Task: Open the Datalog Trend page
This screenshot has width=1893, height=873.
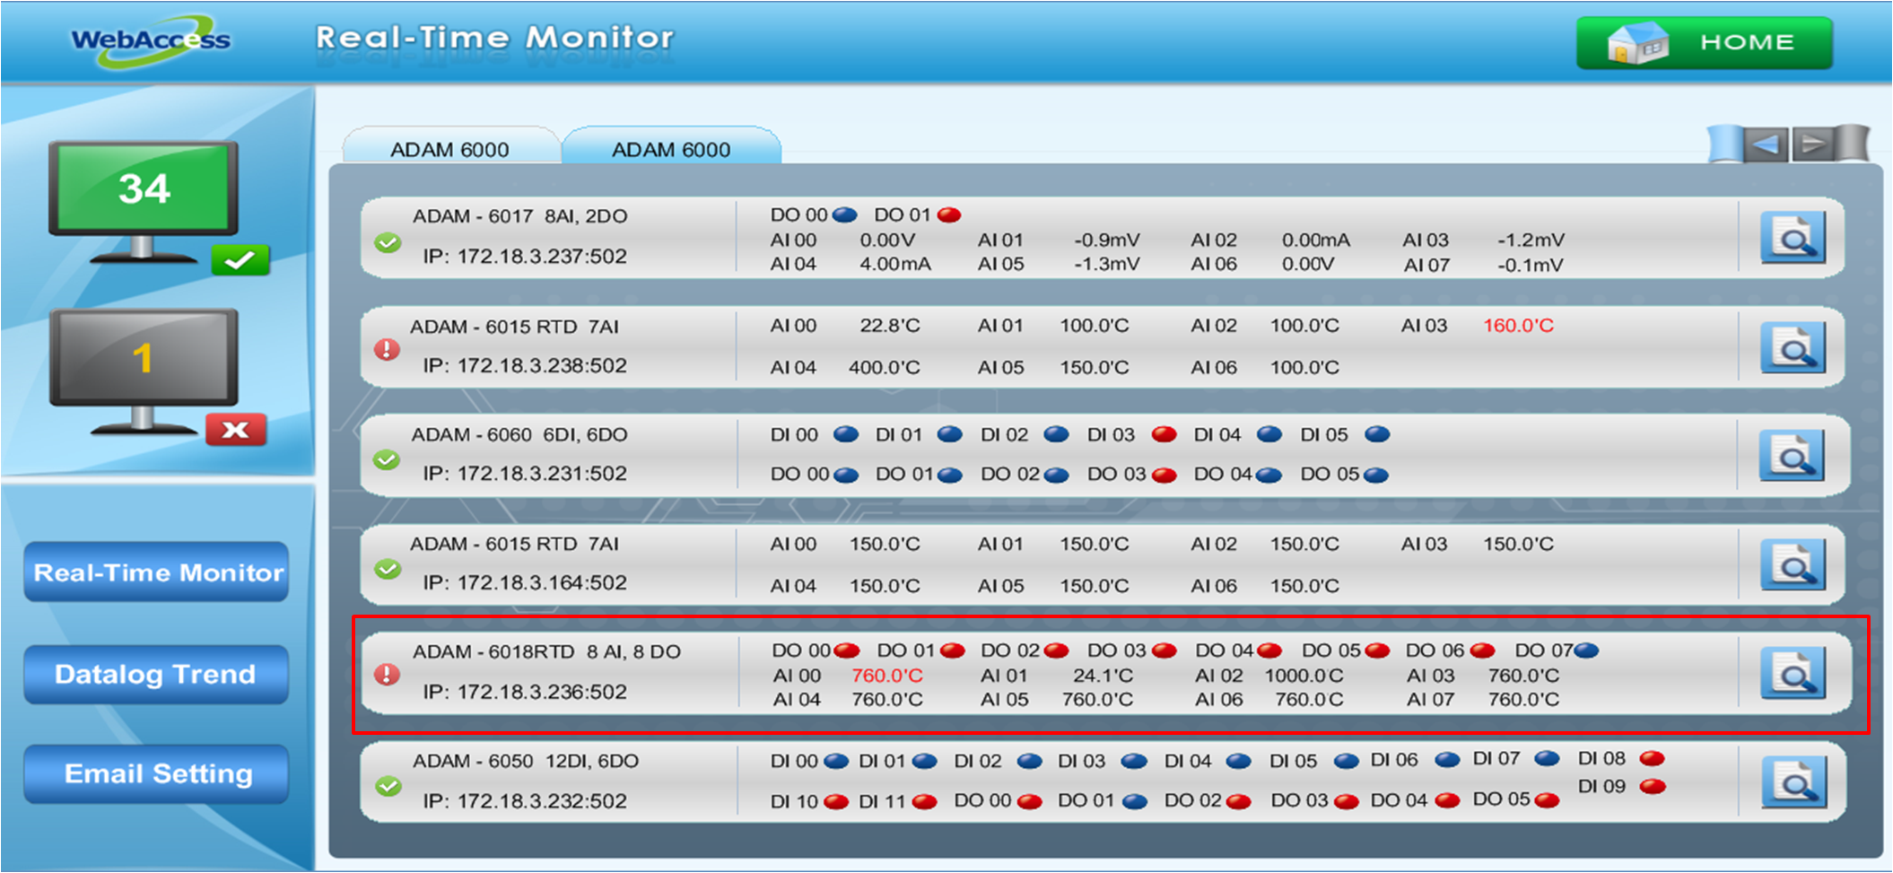Action: click(x=156, y=675)
